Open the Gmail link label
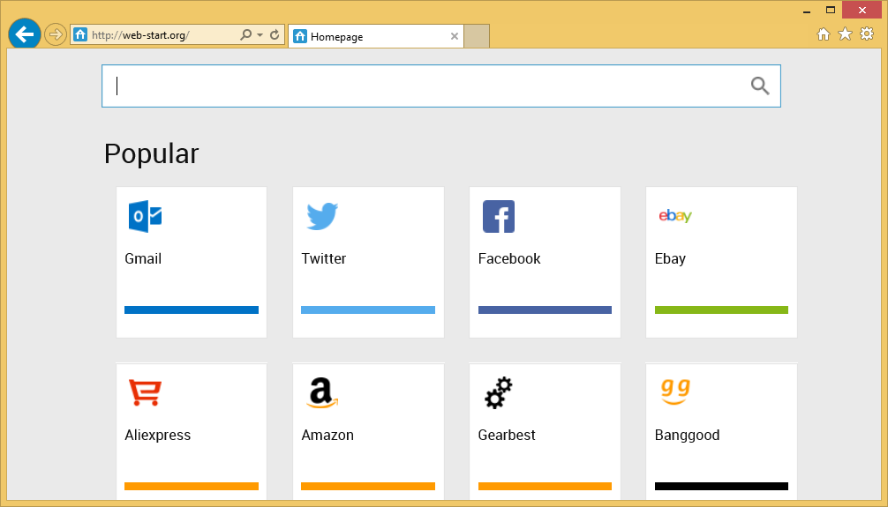This screenshot has width=888, height=507. 143,258
